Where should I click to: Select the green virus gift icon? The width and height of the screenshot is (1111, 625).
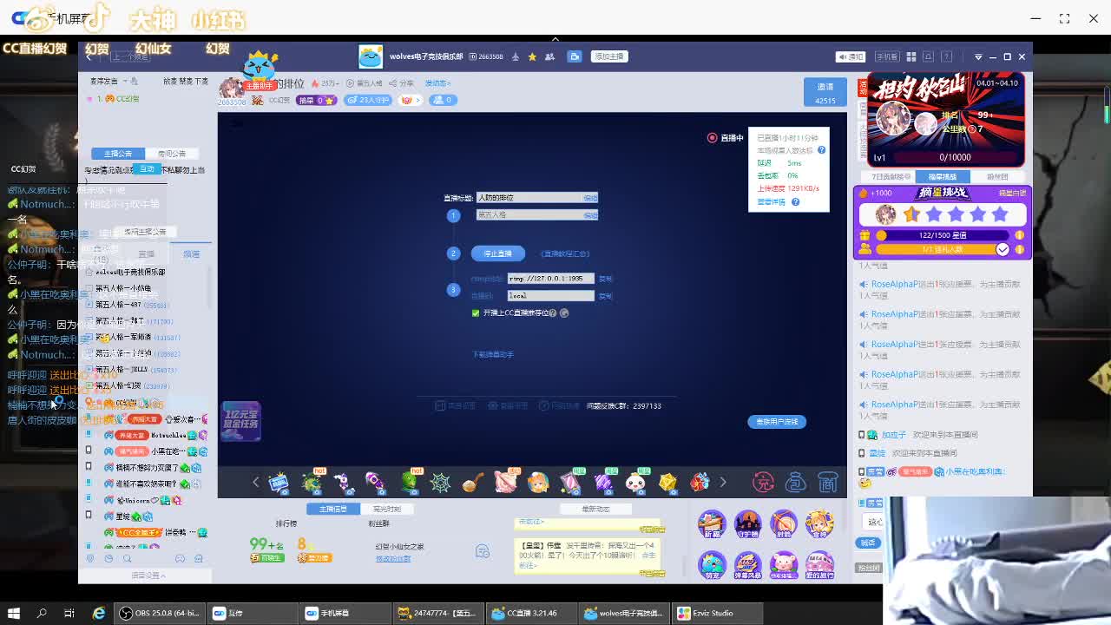pyautogui.click(x=312, y=483)
